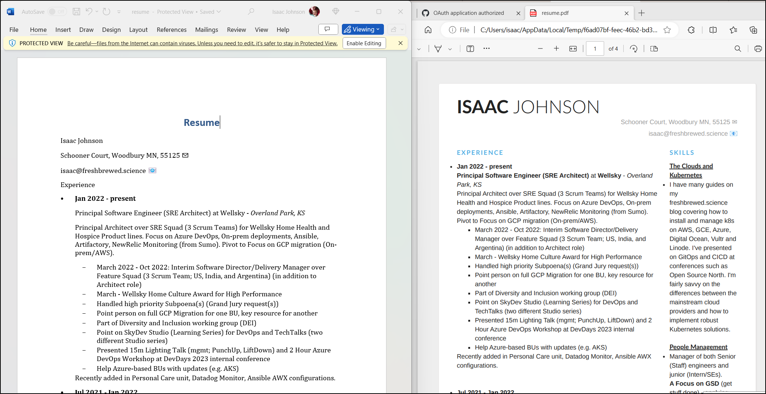Click the diamond premium icon in Word
Viewport: 766px width, 394px height.
coord(336,12)
